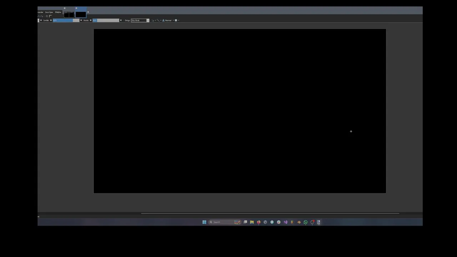Viewport: 457px width, 257px height.
Task: Increase Sertlik with the plus button
Action: coord(81,20)
